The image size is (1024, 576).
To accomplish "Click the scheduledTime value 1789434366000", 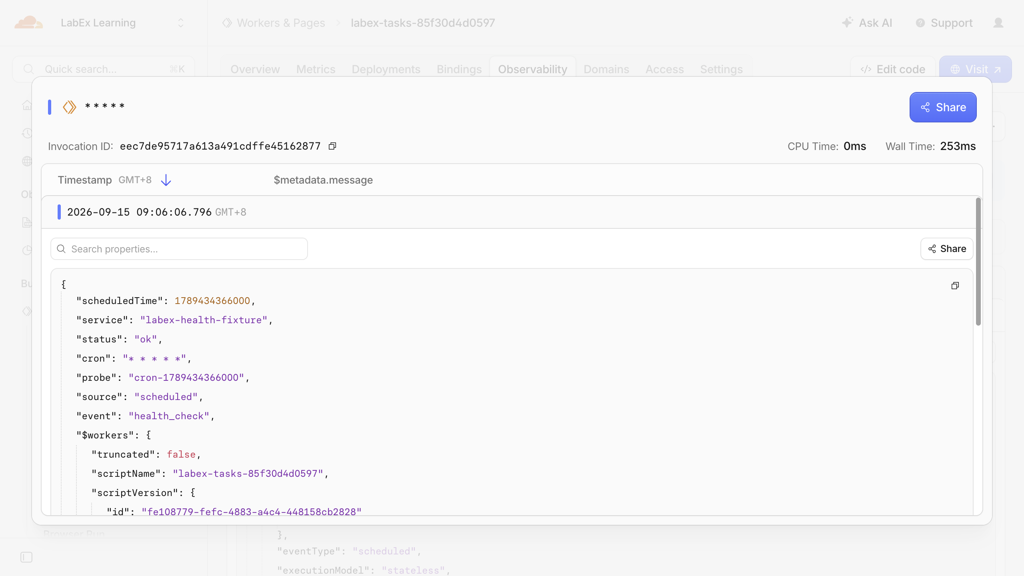I will [212, 301].
